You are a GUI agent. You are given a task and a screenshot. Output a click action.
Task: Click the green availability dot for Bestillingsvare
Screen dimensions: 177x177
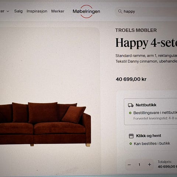point(130,113)
